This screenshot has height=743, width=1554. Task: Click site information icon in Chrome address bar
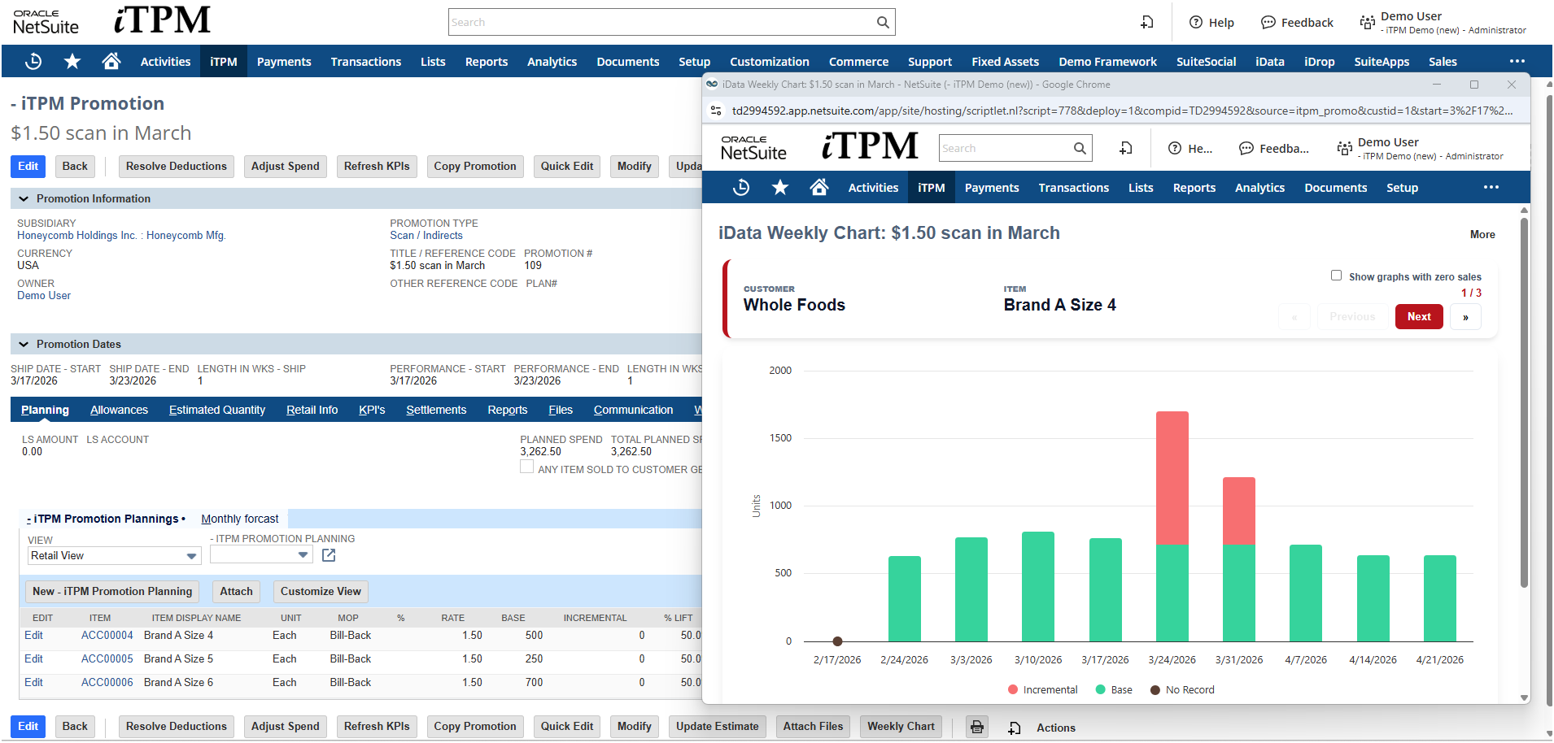[x=716, y=111]
